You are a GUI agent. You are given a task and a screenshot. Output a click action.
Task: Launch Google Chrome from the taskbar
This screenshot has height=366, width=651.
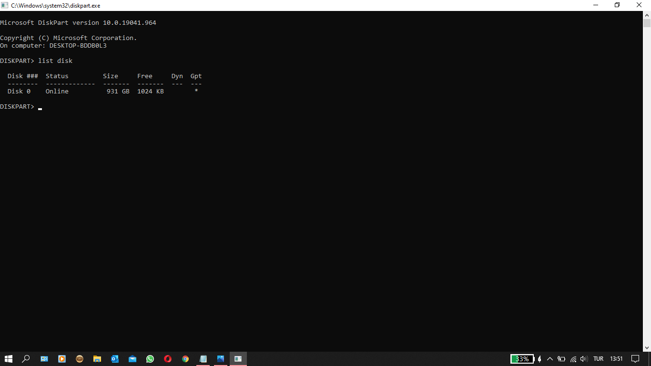[185, 359]
